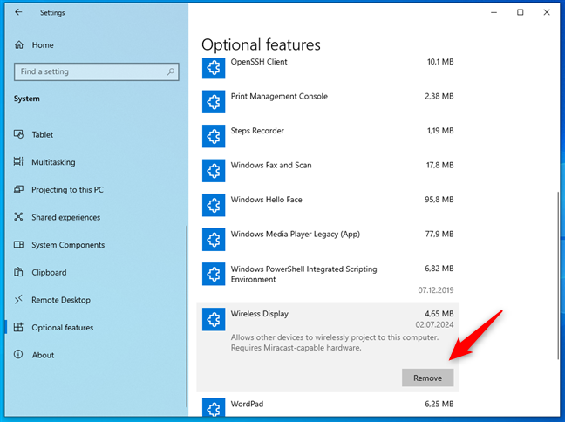Click the System Components icon
The image size is (565, 422).
[18, 245]
